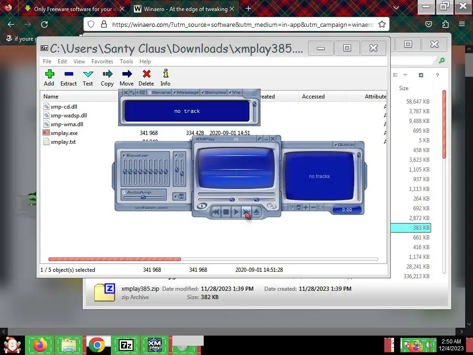Click the 7-Zip Delete toolbar button
Screen dimensions: 473x355
tap(146, 78)
